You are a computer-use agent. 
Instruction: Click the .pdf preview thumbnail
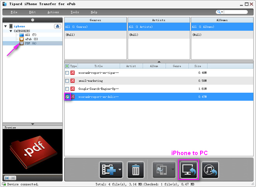33,151
